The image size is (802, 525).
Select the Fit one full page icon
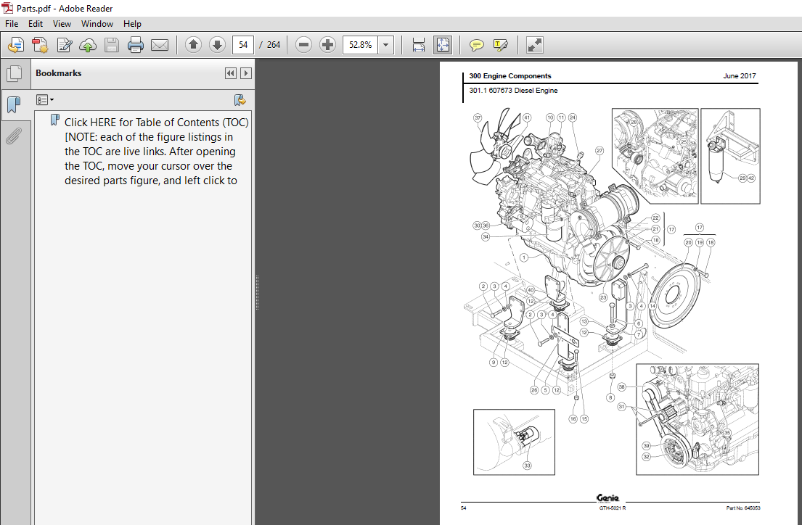[443, 45]
